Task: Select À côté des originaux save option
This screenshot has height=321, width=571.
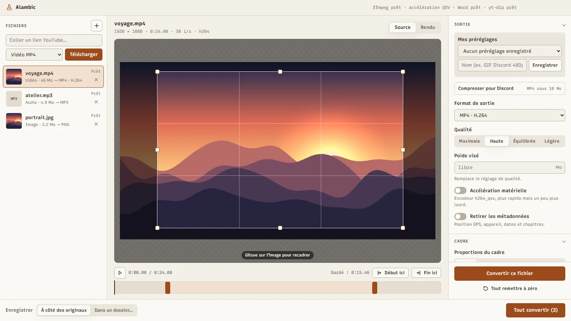Action: (x=64, y=310)
